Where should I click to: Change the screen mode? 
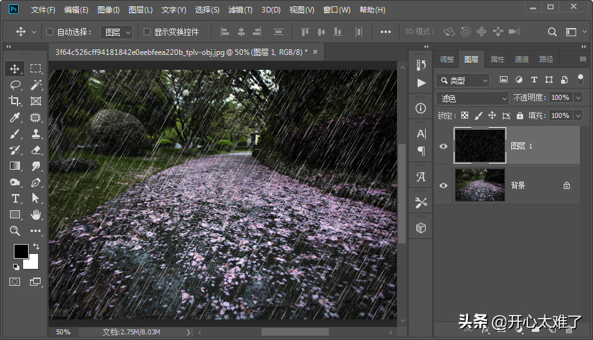click(x=35, y=282)
